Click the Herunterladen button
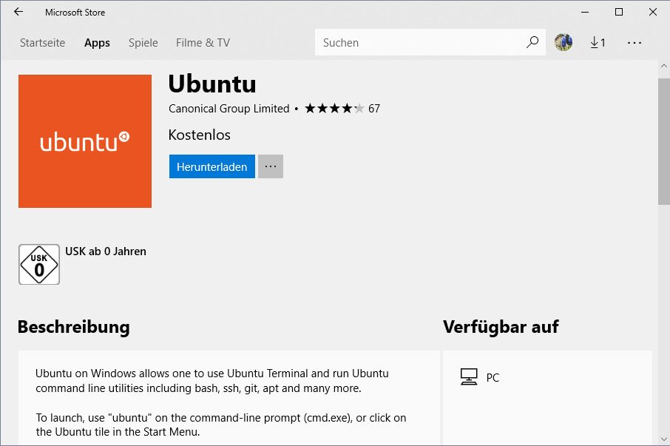This screenshot has height=446, width=670. (212, 166)
